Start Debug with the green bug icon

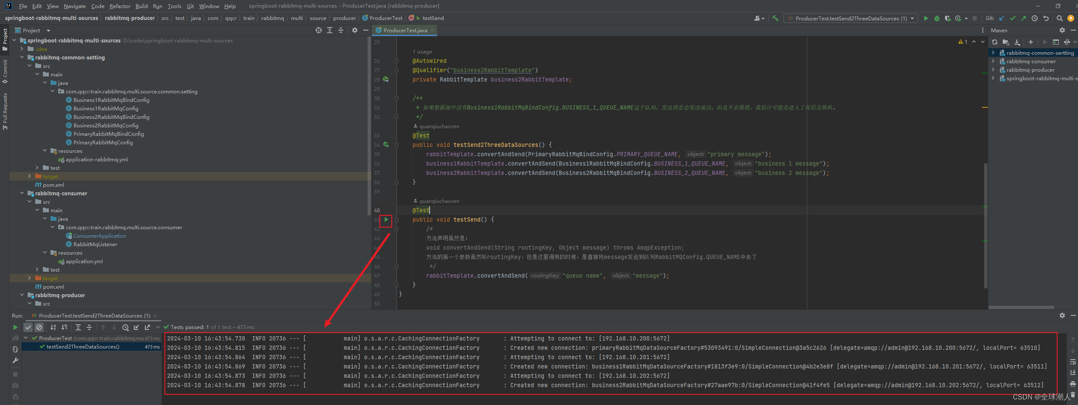(937, 18)
